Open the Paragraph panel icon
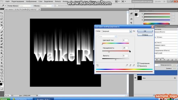The image size is (178, 100). click(x=131, y=23)
